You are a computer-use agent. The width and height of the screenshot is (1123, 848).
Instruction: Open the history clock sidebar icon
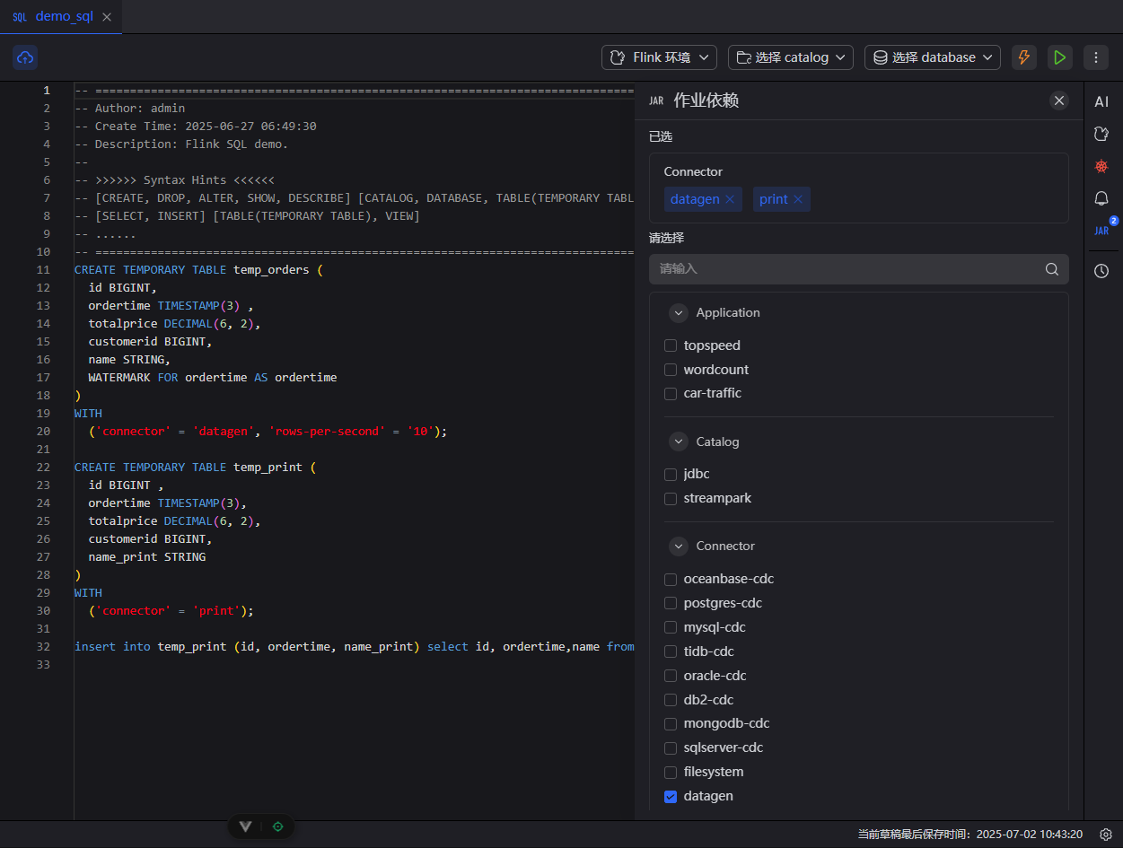[1101, 271]
